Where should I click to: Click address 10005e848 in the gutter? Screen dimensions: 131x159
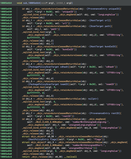pos(6,131)
